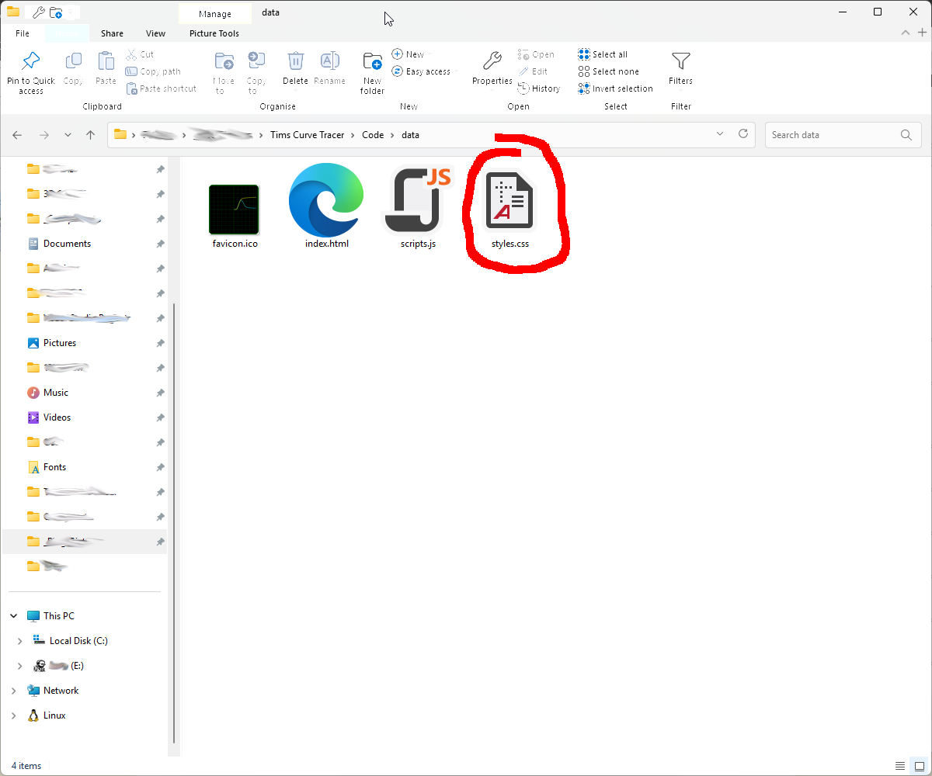Collapse the This PC tree node
932x776 pixels.
[x=13, y=616]
